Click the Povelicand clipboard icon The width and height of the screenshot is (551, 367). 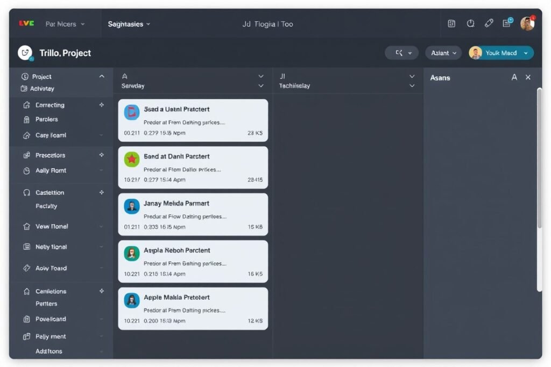click(x=26, y=319)
